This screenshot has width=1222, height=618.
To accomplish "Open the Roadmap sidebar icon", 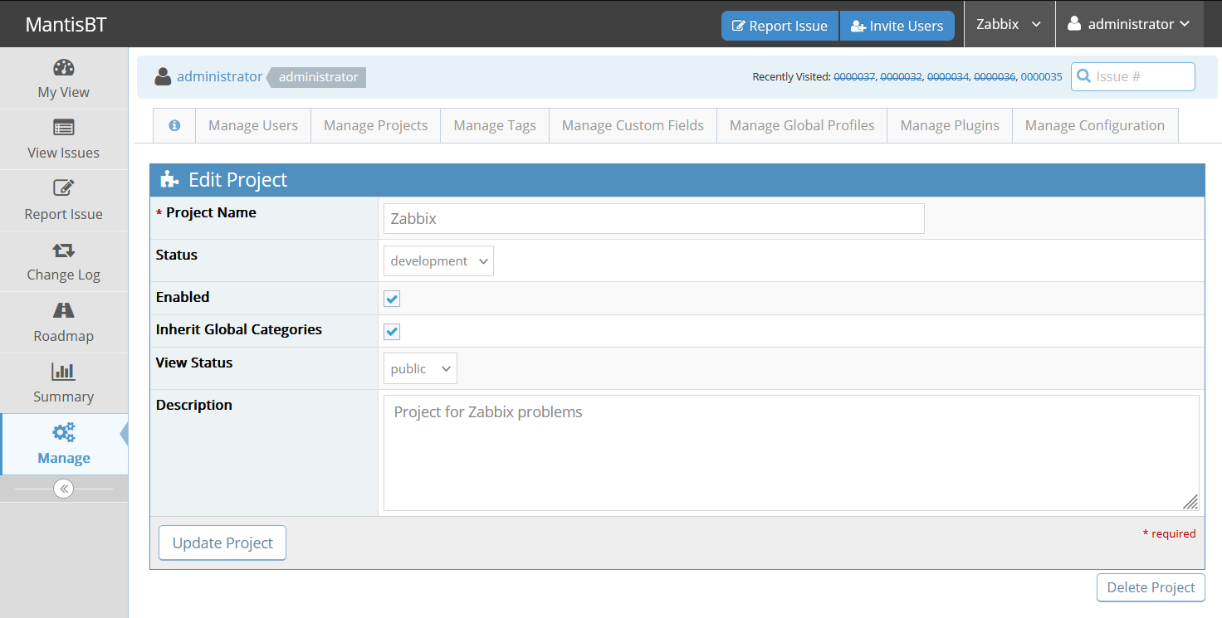I will click(64, 311).
